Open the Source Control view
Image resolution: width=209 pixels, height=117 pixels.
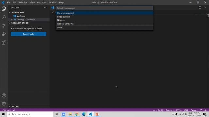pyautogui.click(x=4, y=25)
